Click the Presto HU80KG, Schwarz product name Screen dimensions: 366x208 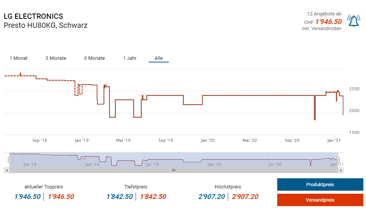(46, 25)
